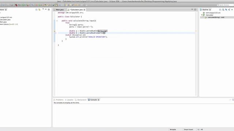The image size is (234, 131).
Task: Toggle Block Selection mode in toolbar
Action: click(59, 5)
